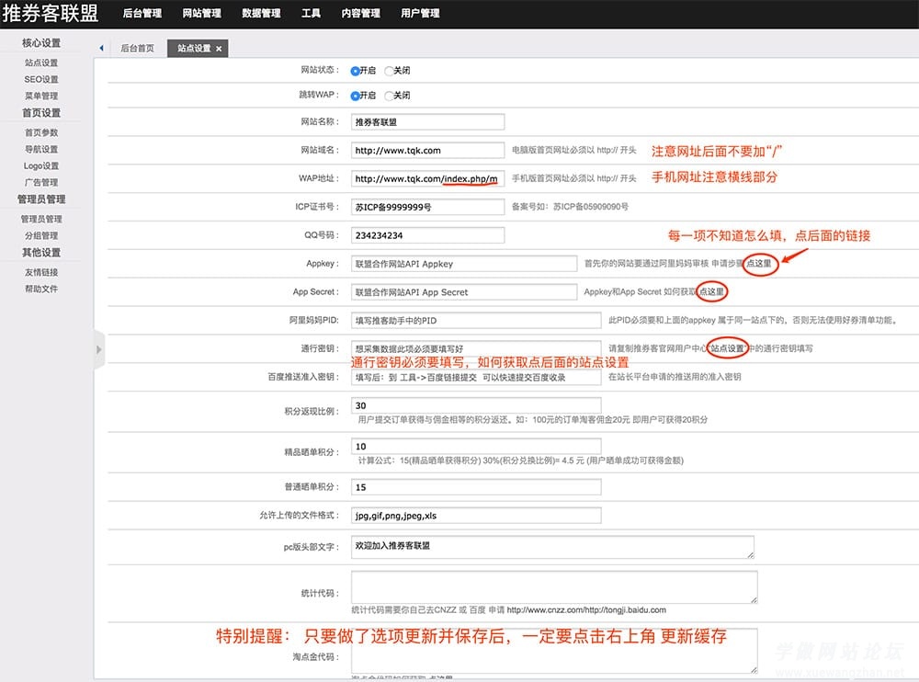Go to Logo设置 in the sidebar
The width and height of the screenshot is (919, 682).
tap(41, 166)
